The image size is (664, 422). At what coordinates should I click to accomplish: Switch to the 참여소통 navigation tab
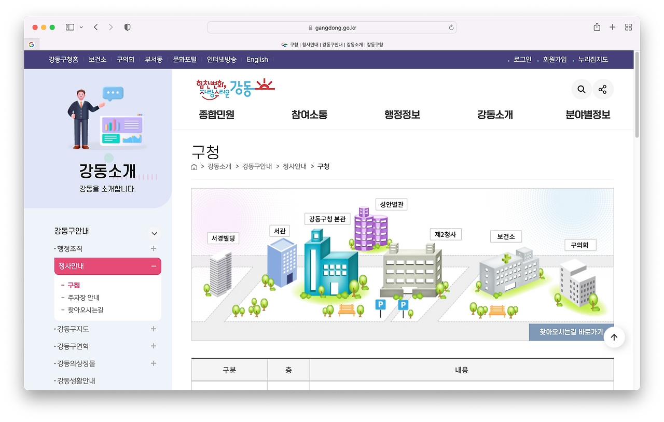(x=309, y=115)
